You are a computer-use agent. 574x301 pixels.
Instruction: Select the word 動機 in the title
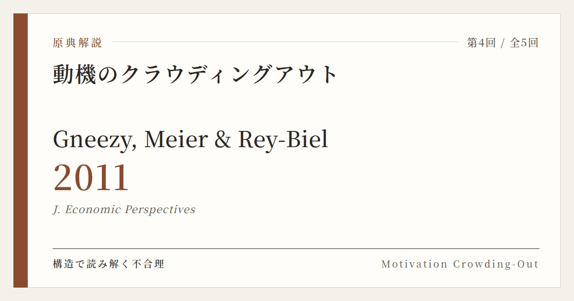point(75,75)
